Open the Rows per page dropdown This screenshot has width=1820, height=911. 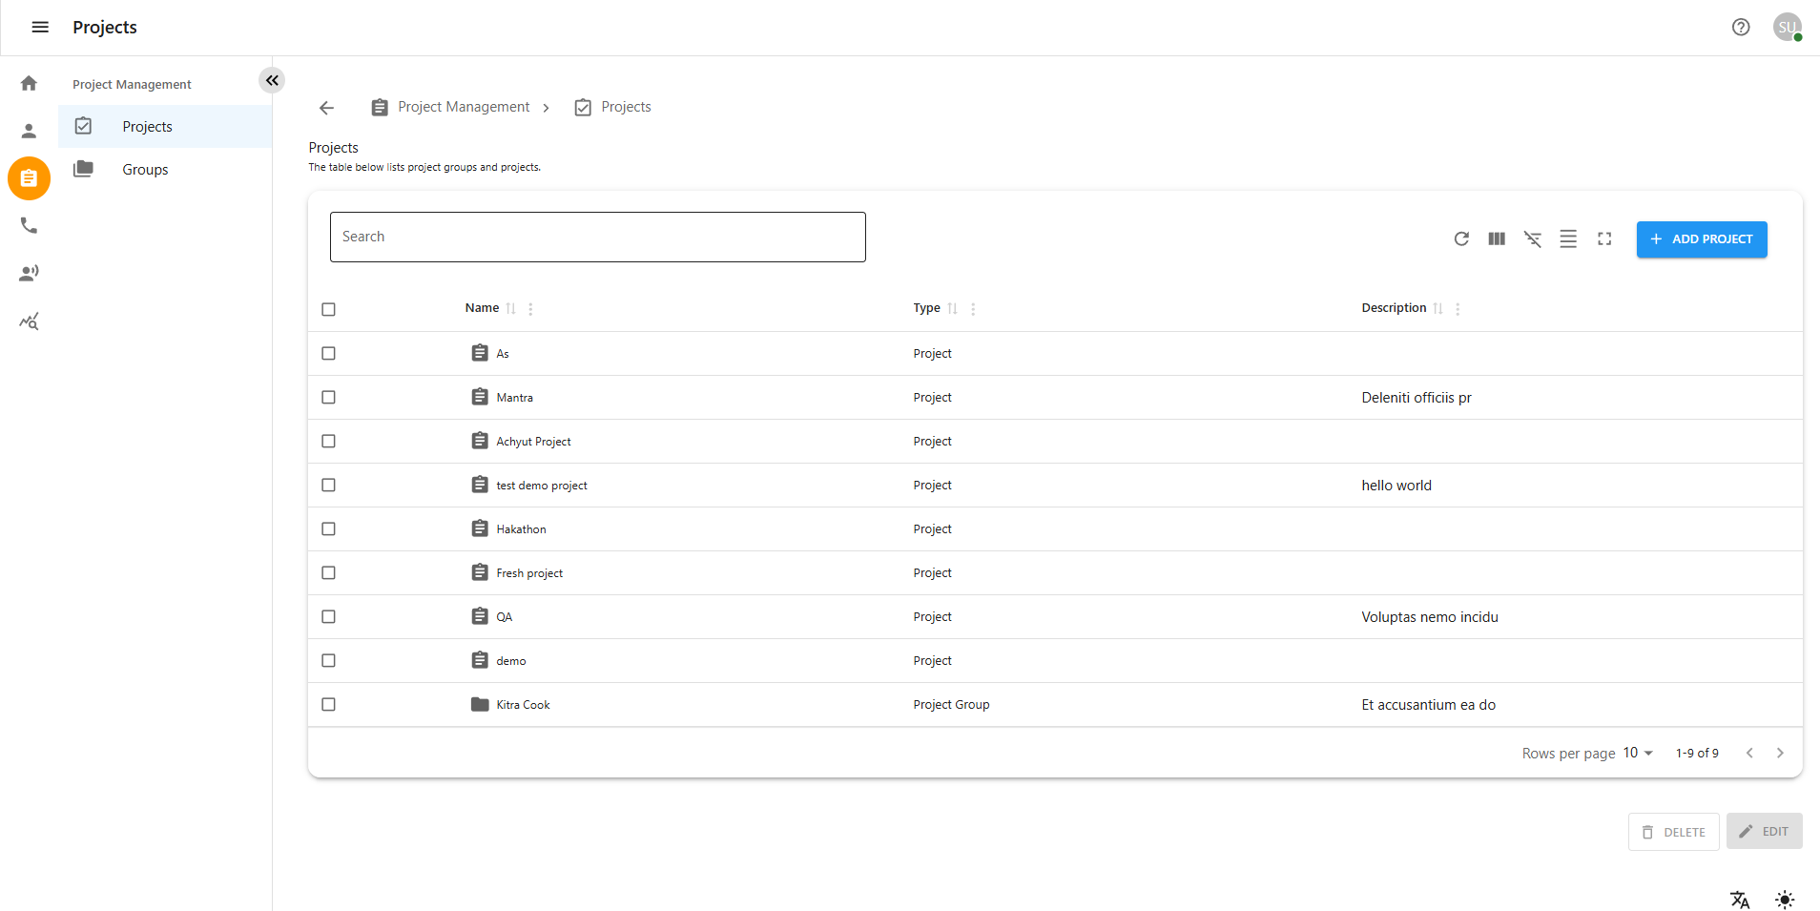click(1638, 753)
